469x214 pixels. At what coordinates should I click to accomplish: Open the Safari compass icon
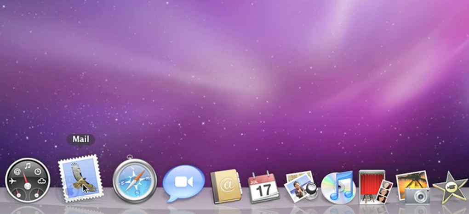point(135,181)
